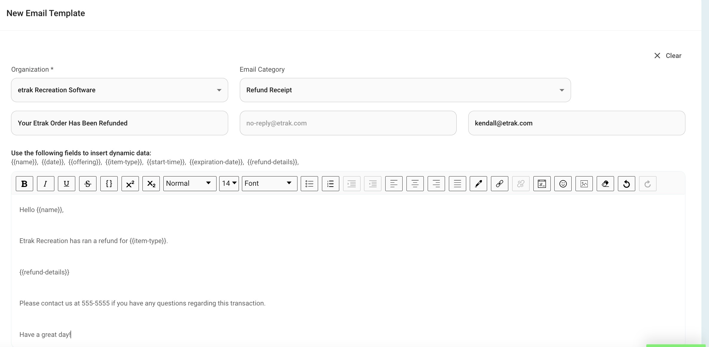
Task: Apply italic formatting
Action: 45,184
